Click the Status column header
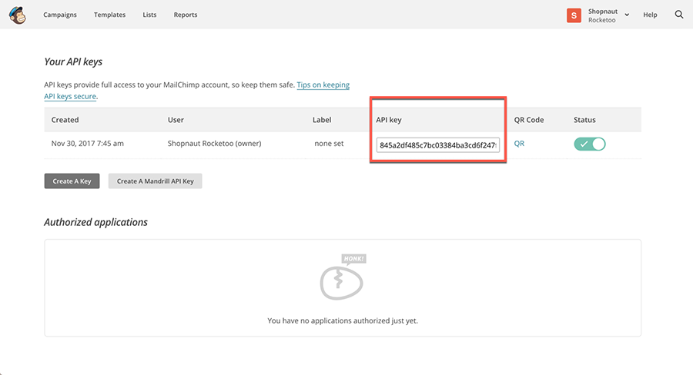 pyautogui.click(x=584, y=120)
